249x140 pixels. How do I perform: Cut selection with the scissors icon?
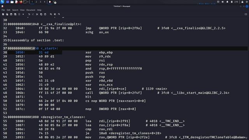pos(37,14)
